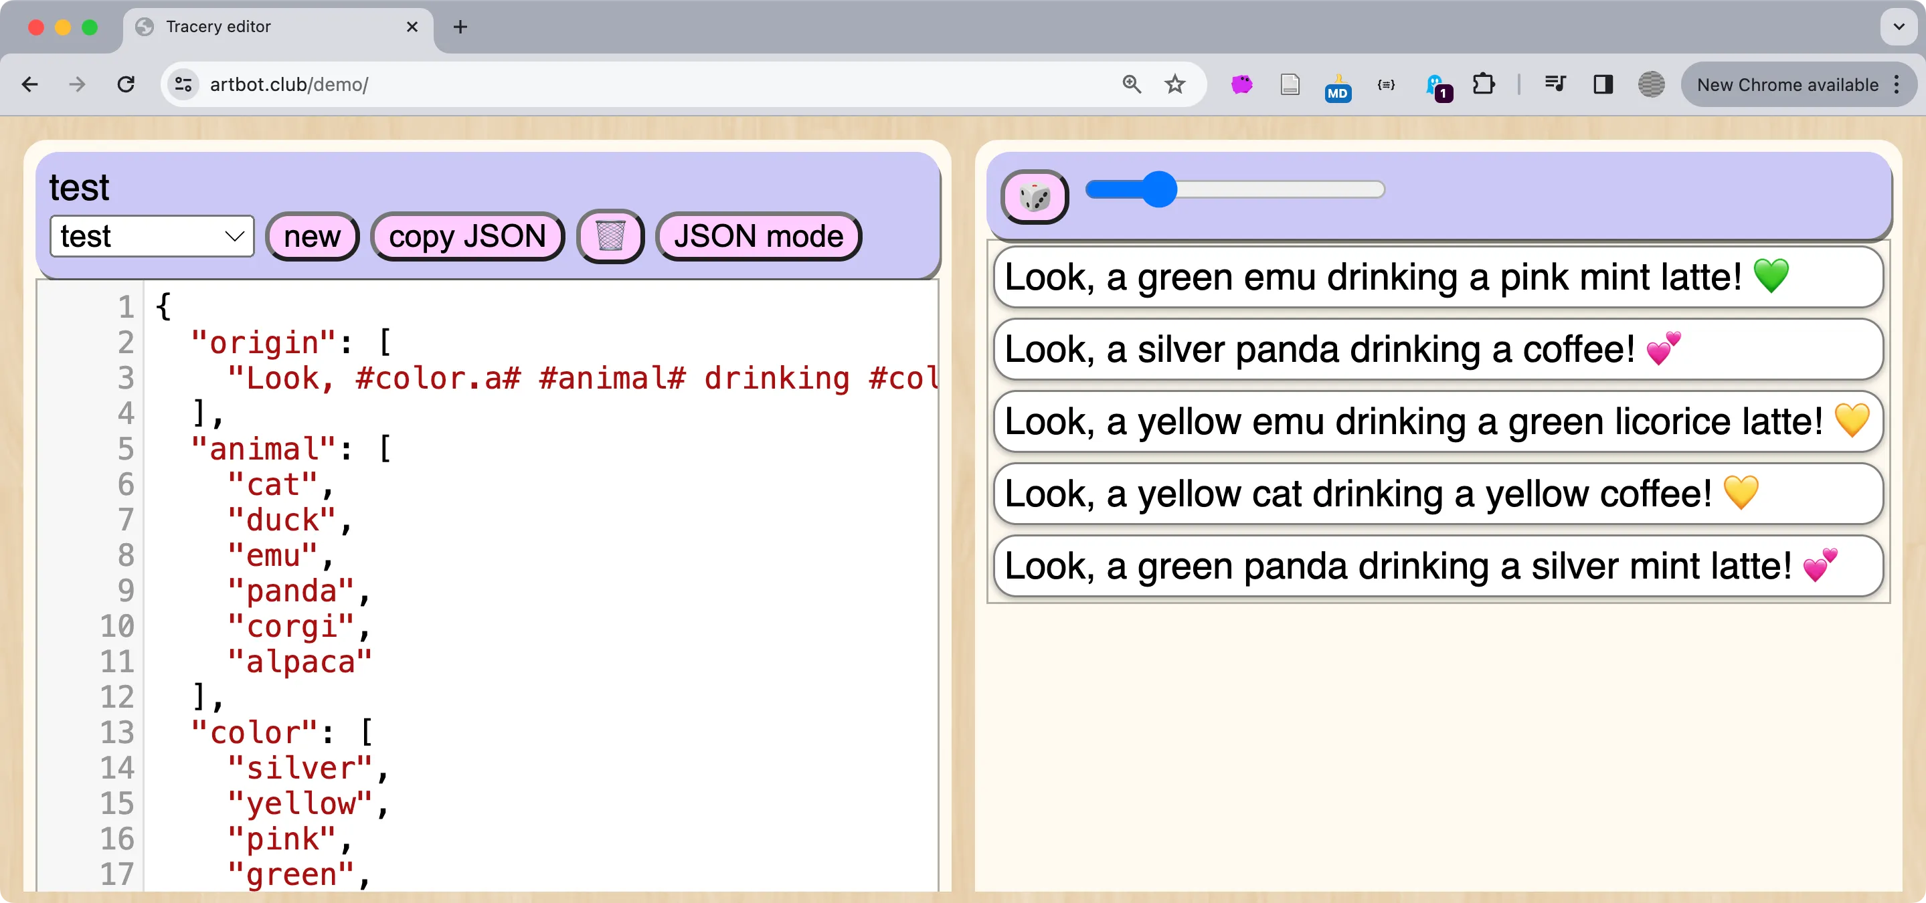Image resolution: width=1926 pixels, height=903 pixels.
Task: Bookmark page with star icon
Action: pos(1174,84)
